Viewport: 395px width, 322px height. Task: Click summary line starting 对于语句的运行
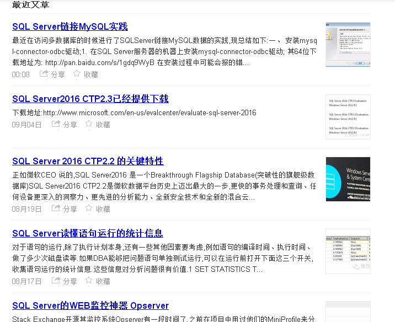[x=161, y=247]
